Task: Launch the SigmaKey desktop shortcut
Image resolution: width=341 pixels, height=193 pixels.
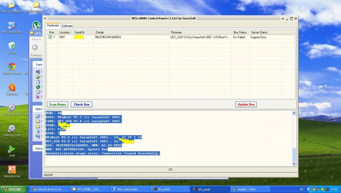Action: [12, 89]
